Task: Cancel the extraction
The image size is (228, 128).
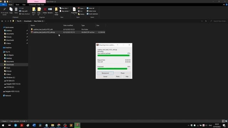Action: click(x=105, y=76)
